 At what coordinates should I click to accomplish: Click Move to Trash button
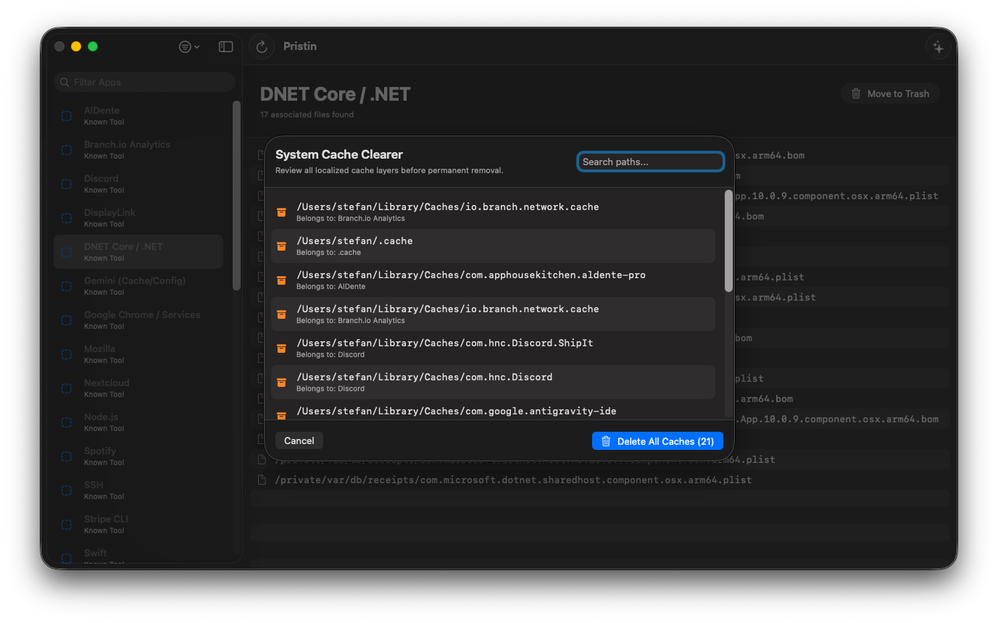[x=890, y=93]
